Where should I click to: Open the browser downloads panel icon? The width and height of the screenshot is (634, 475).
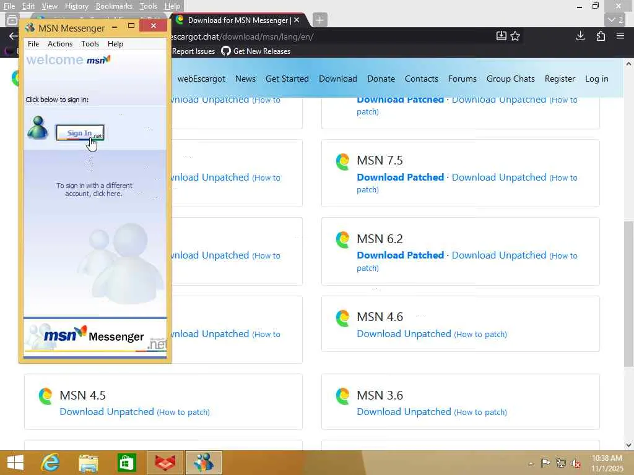pos(580,36)
